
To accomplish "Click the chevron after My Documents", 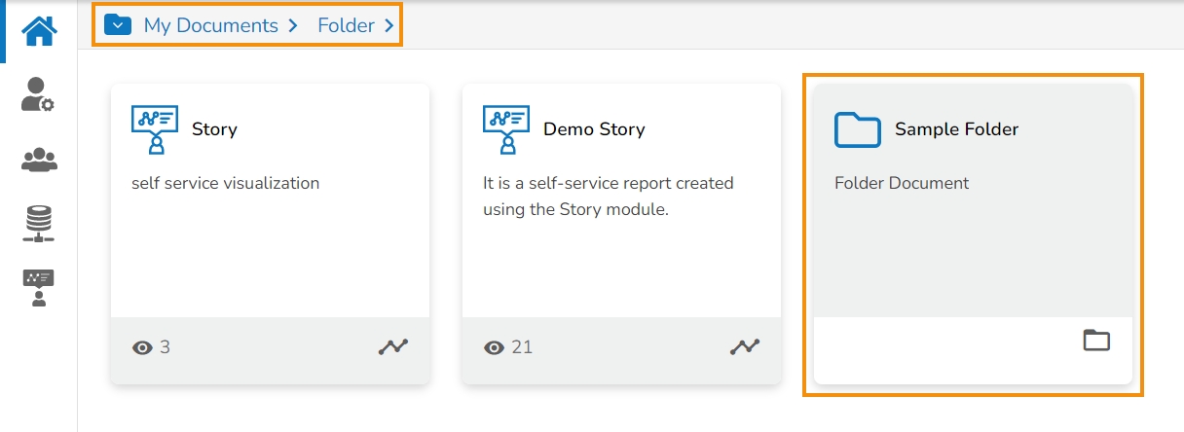I will [x=293, y=26].
